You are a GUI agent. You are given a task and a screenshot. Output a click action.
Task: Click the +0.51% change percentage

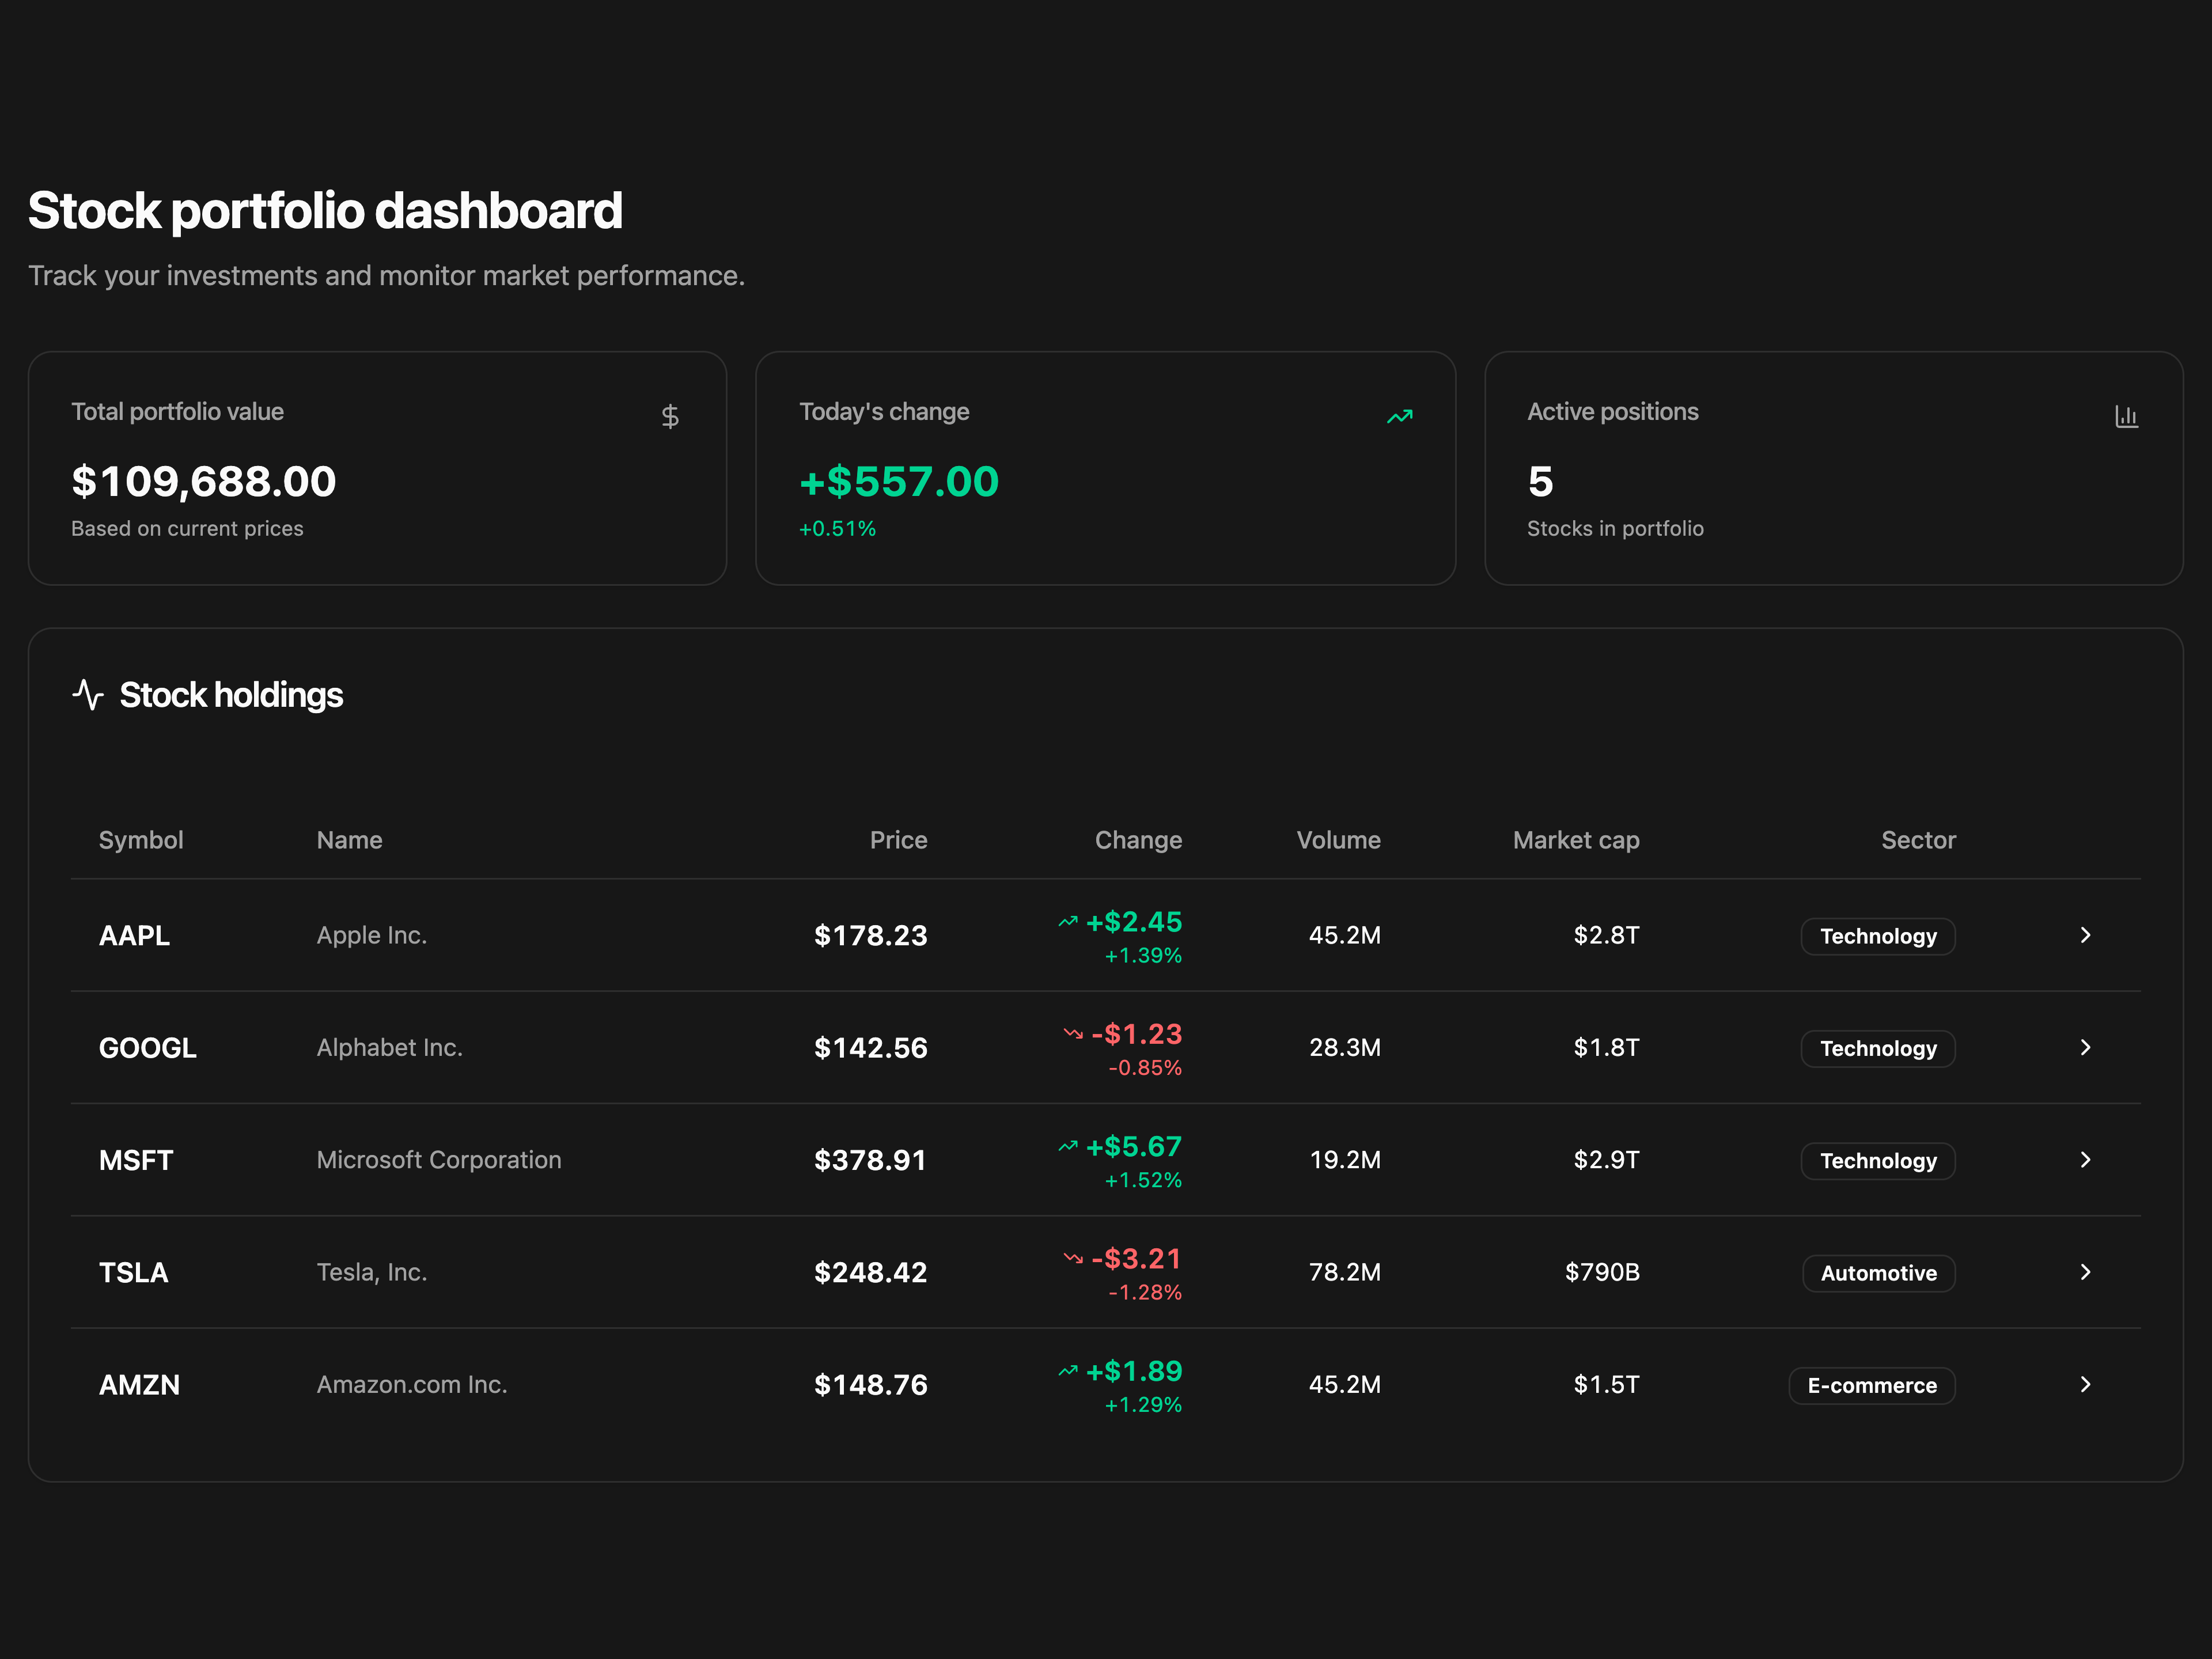pos(838,528)
